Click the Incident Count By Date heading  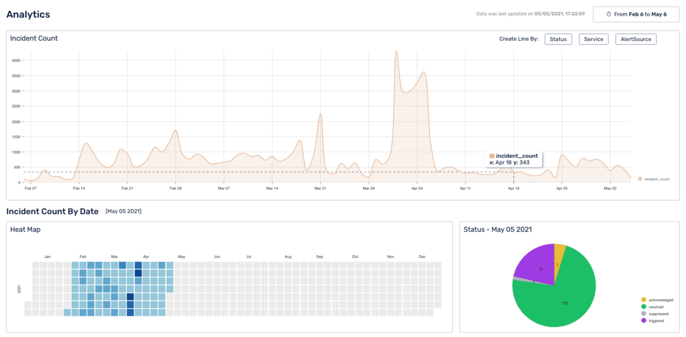[52, 212]
